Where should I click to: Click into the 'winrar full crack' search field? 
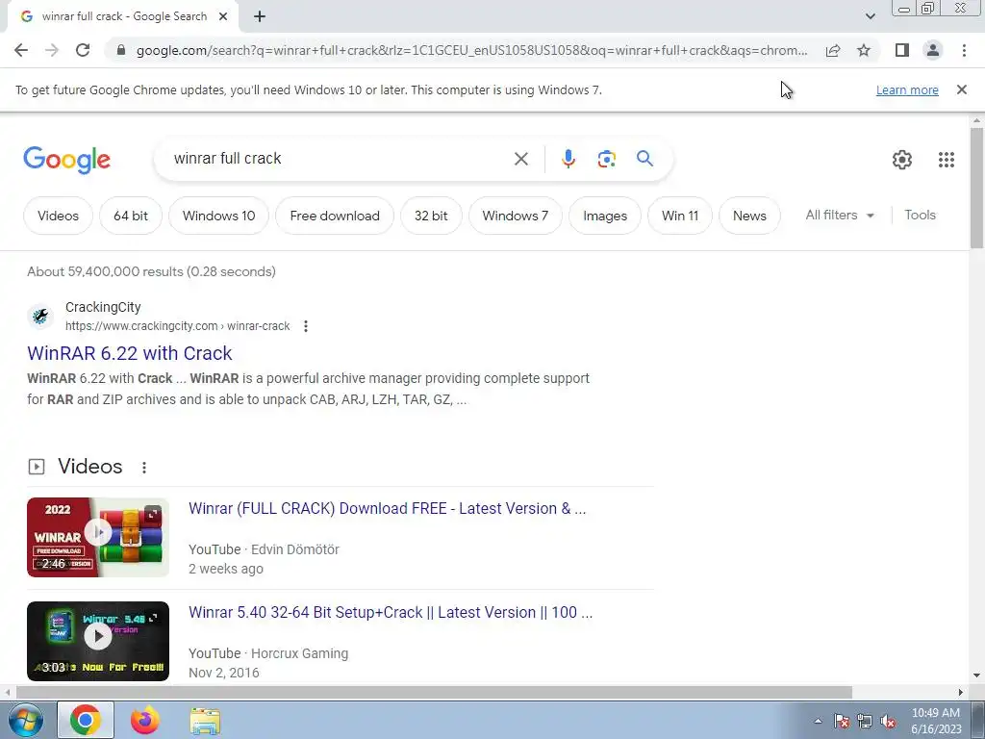tap(340, 159)
